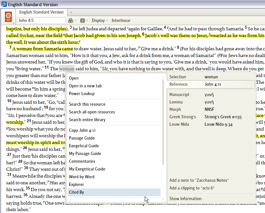Open resource panel menu arrow under ESV cover
This screenshot has width=265, height=213.
pyautogui.click(x=13, y=23)
